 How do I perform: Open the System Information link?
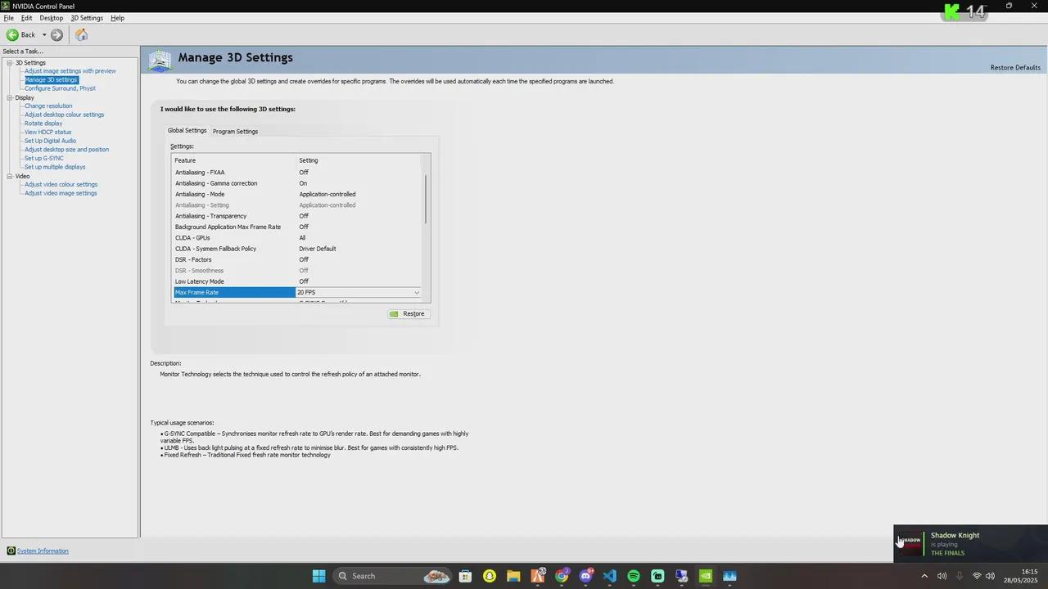tap(43, 551)
